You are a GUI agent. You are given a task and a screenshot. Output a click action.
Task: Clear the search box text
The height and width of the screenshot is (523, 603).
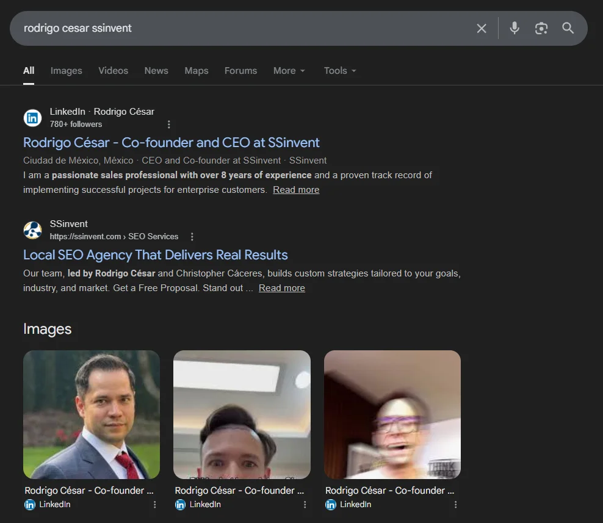482,29
